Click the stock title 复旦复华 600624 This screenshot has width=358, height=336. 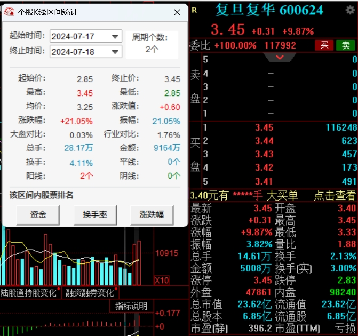pyautogui.click(x=269, y=10)
